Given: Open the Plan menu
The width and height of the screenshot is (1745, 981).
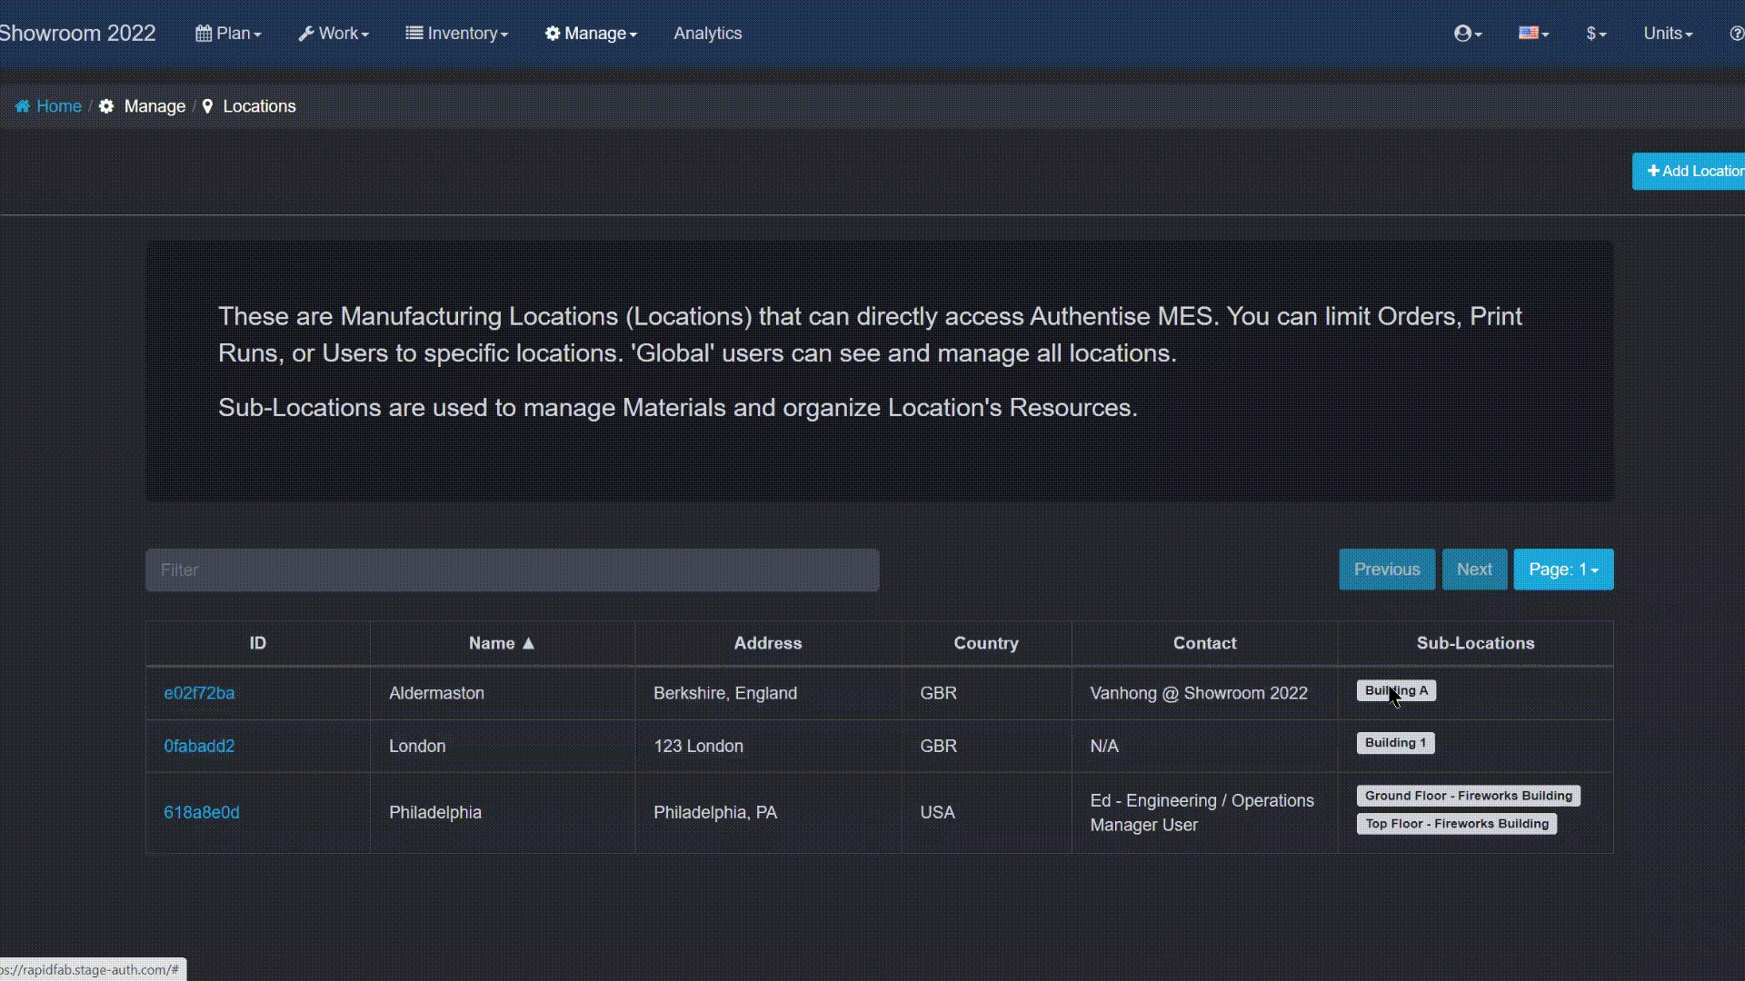Looking at the screenshot, I should pos(228,34).
